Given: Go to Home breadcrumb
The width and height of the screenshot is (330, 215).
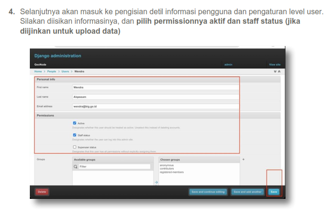Looking at the screenshot, I should [38, 71].
